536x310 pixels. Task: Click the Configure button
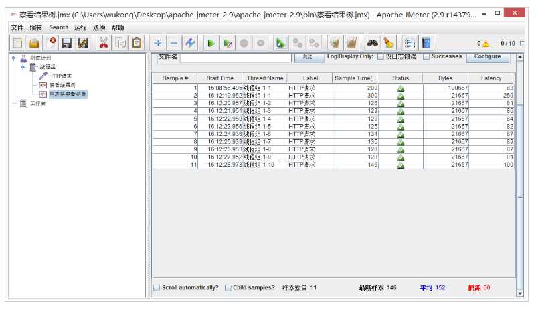tap(487, 56)
